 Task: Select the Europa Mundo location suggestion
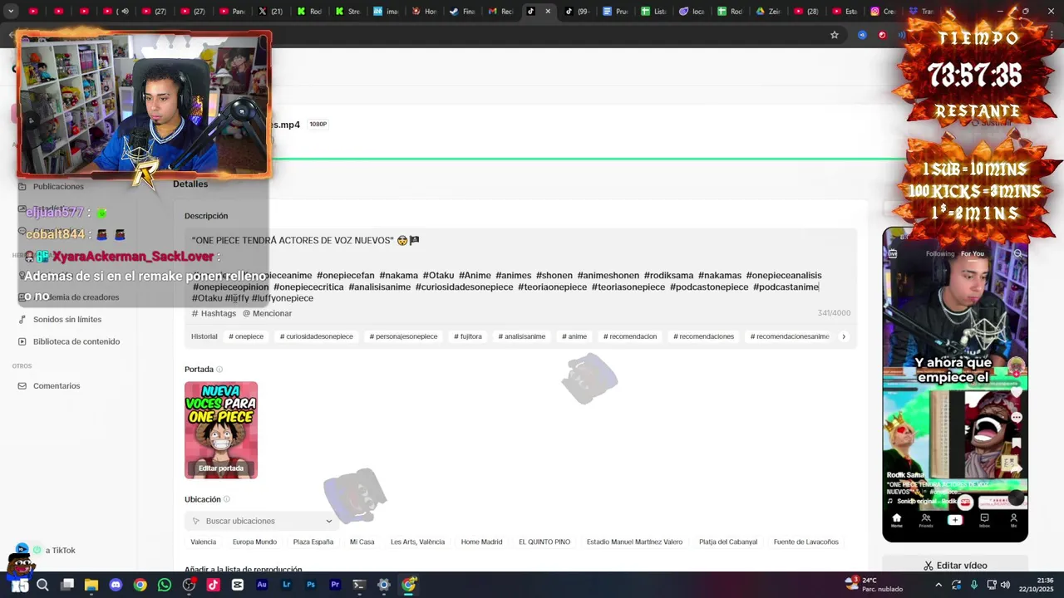pos(254,542)
